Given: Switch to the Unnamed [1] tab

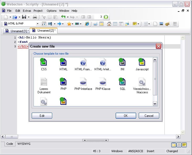Looking at the screenshot, I should point(17,31).
